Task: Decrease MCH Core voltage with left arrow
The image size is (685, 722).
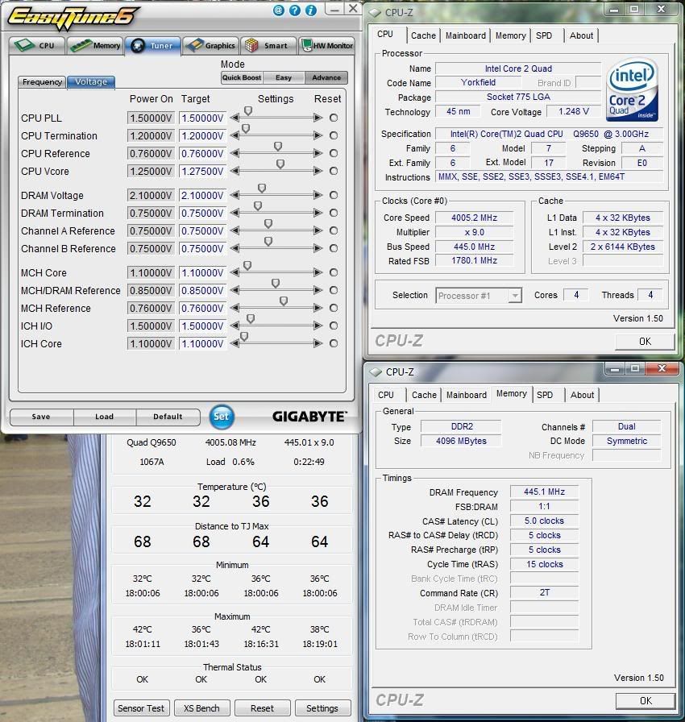Action: [x=235, y=272]
